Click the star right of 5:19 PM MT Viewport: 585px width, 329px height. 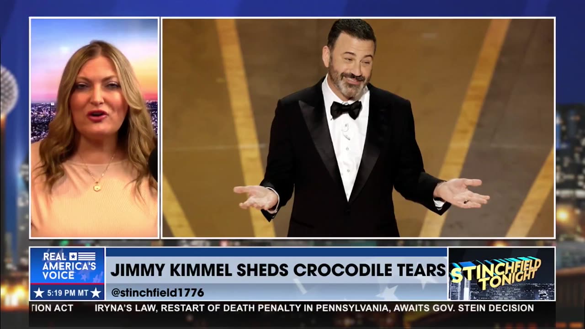click(x=95, y=292)
